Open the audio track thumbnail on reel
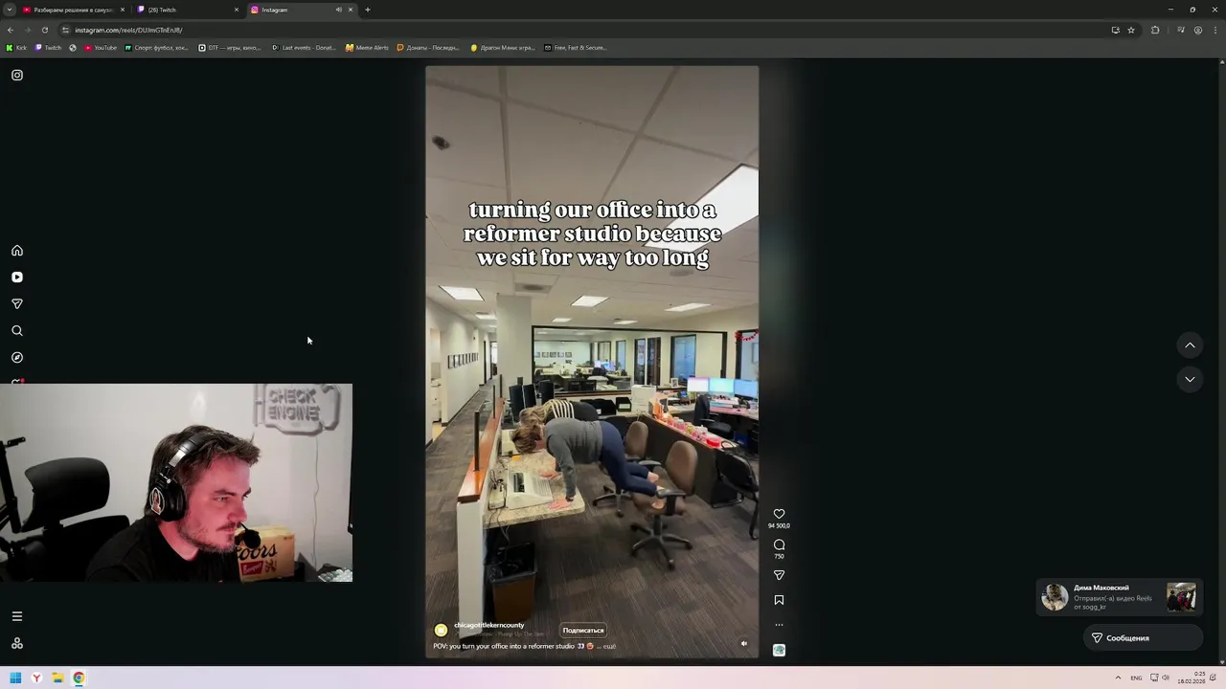The height and width of the screenshot is (689, 1226). (779, 650)
